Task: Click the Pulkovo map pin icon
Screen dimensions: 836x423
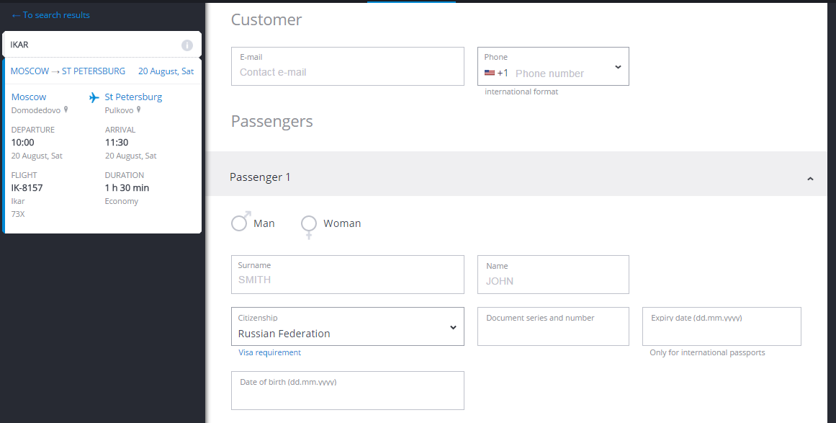Action: [x=139, y=110]
